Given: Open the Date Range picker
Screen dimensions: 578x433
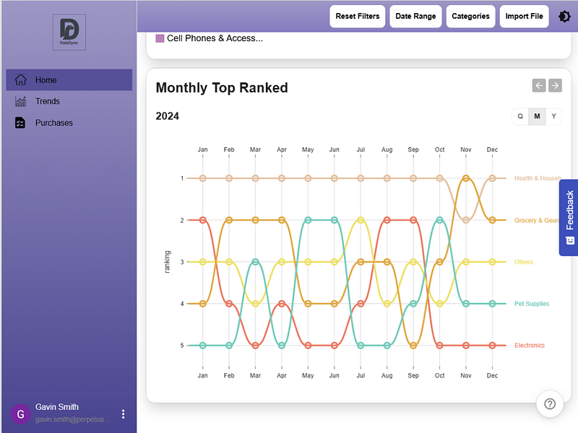Looking at the screenshot, I should pos(415,16).
